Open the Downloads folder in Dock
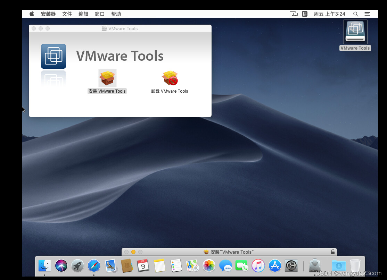The width and height of the screenshot is (387, 280). click(339, 266)
